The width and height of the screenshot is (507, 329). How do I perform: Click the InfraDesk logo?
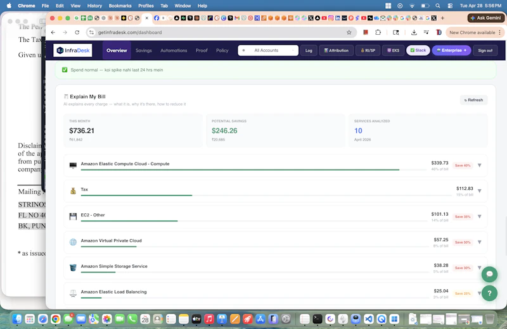73,51
